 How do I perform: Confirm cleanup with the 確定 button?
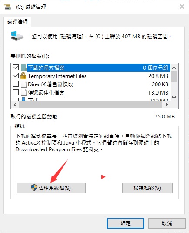coord(126,223)
